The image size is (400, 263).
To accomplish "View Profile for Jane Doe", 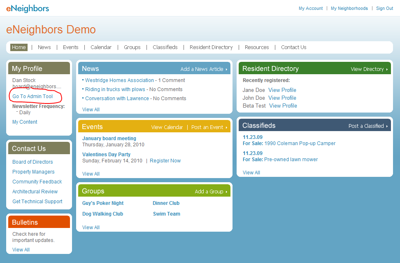I will [282, 90].
